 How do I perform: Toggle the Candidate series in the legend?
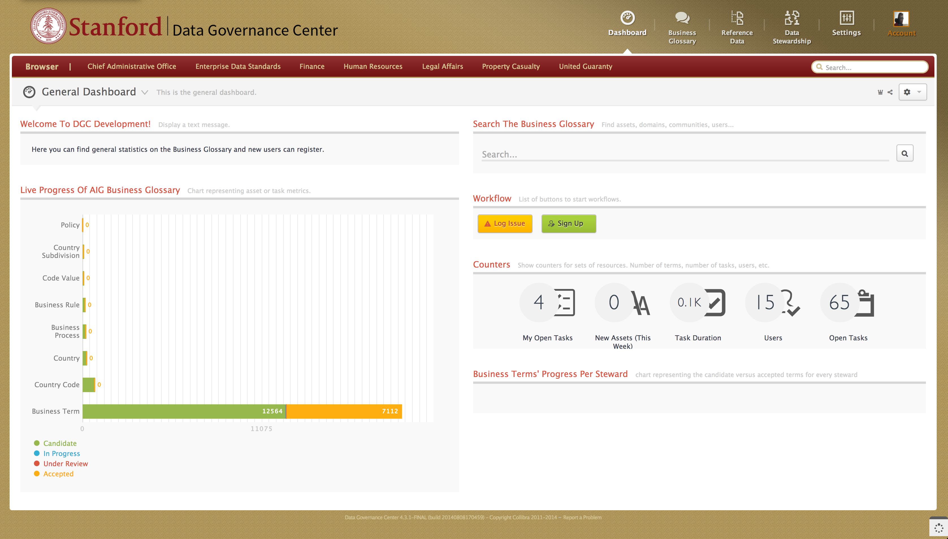(55, 443)
